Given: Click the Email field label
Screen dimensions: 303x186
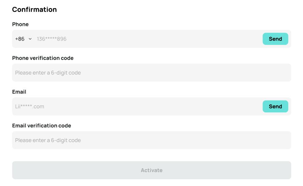Looking at the screenshot, I should (x=19, y=92).
